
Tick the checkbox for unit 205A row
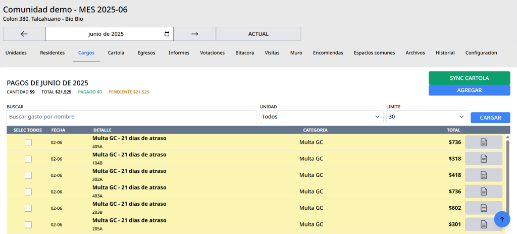28,224
